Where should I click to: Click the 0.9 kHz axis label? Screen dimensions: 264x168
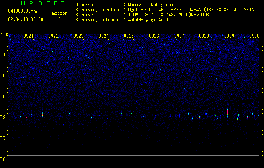[x=4, y=97]
